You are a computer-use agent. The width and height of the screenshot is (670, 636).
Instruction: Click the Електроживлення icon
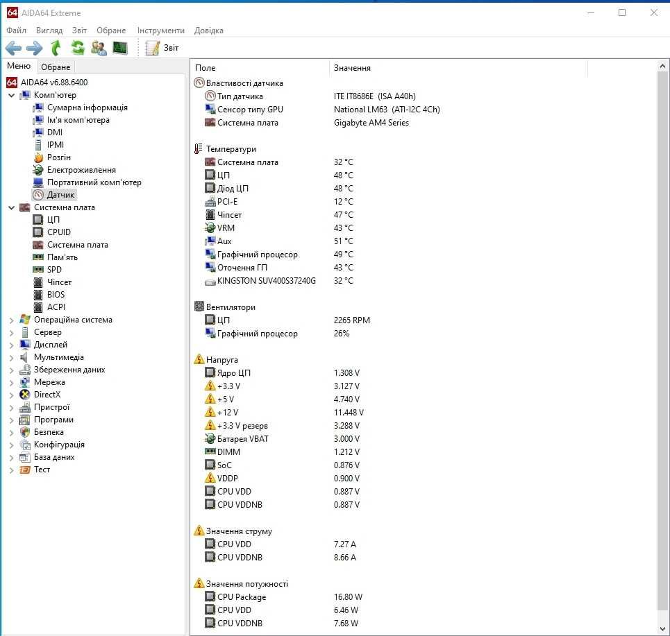(x=38, y=170)
